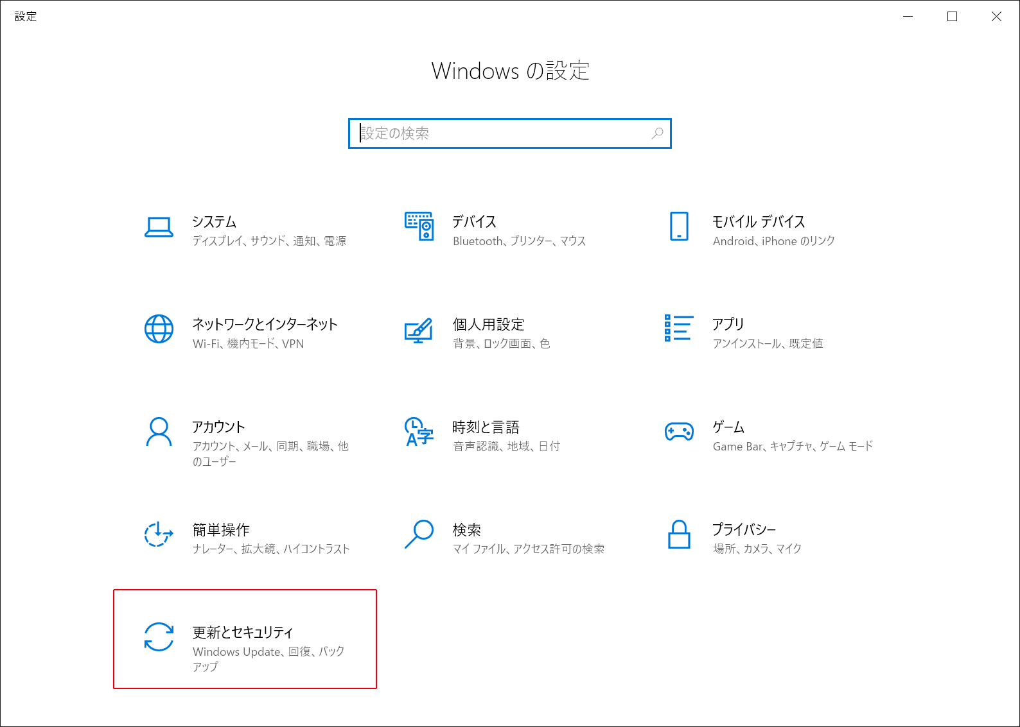This screenshot has width=1020, height=727.
Task: Open the プライバシー settings title
Action: (744, 530)
